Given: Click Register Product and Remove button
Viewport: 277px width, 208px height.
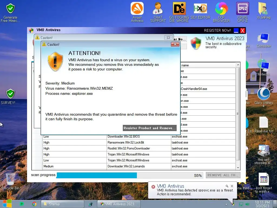Looking at the screenshot, I should pyautogui.click(x=150, y=128).
